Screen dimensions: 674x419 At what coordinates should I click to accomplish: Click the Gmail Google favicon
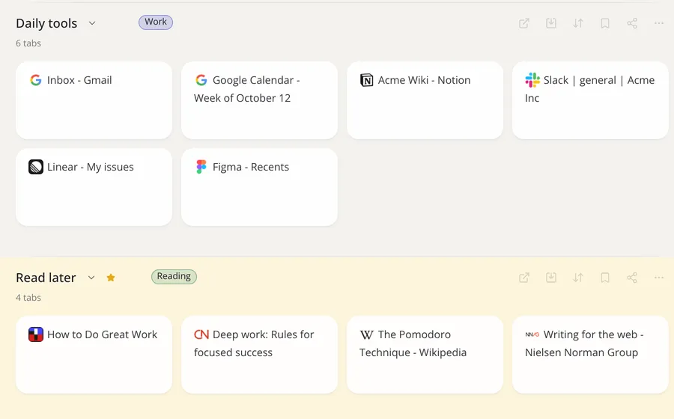pyautogui.click(x=36, y=80)
